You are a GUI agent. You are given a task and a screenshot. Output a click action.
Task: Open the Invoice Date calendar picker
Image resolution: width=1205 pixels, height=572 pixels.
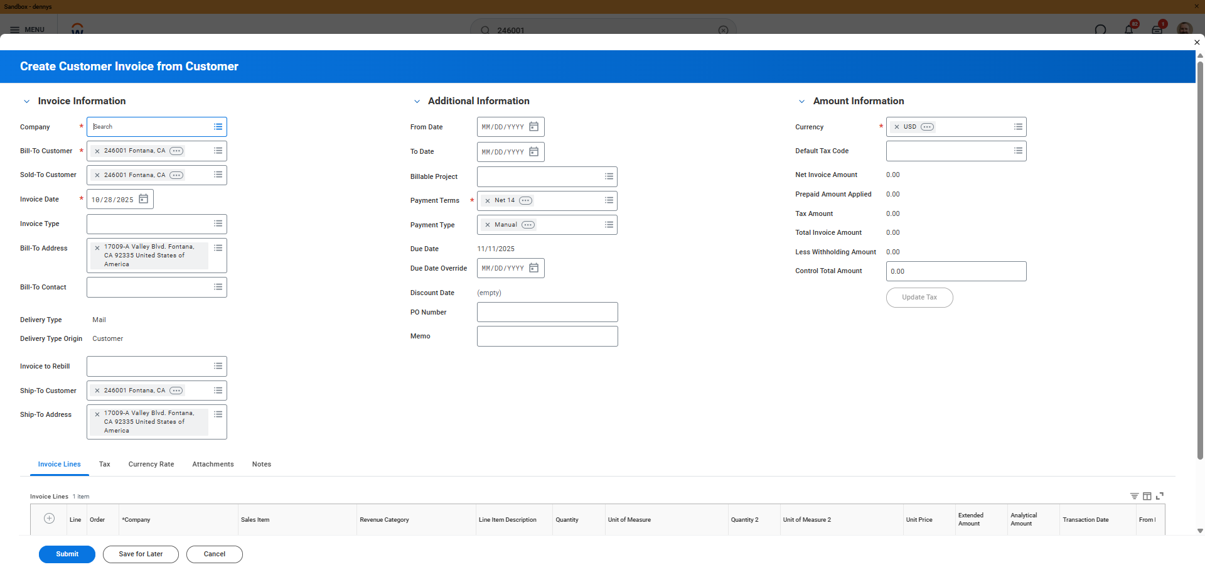click(x=143, y=199)
